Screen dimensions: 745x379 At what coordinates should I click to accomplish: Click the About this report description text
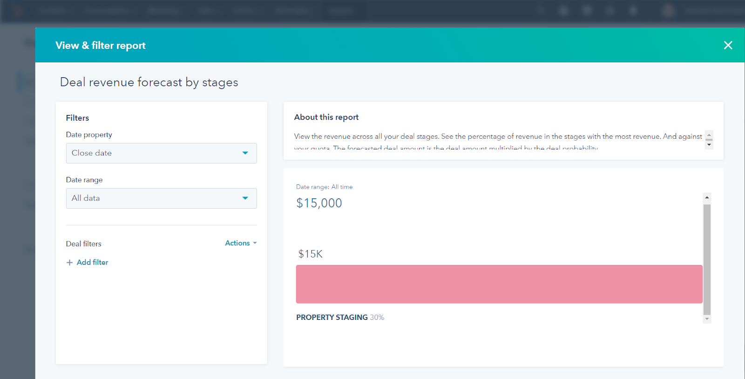(498, 136)
